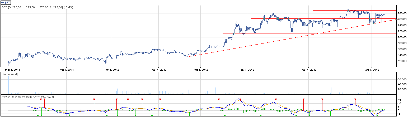
Task: Select the red horizontal line near 236
Action: (309, 26)
